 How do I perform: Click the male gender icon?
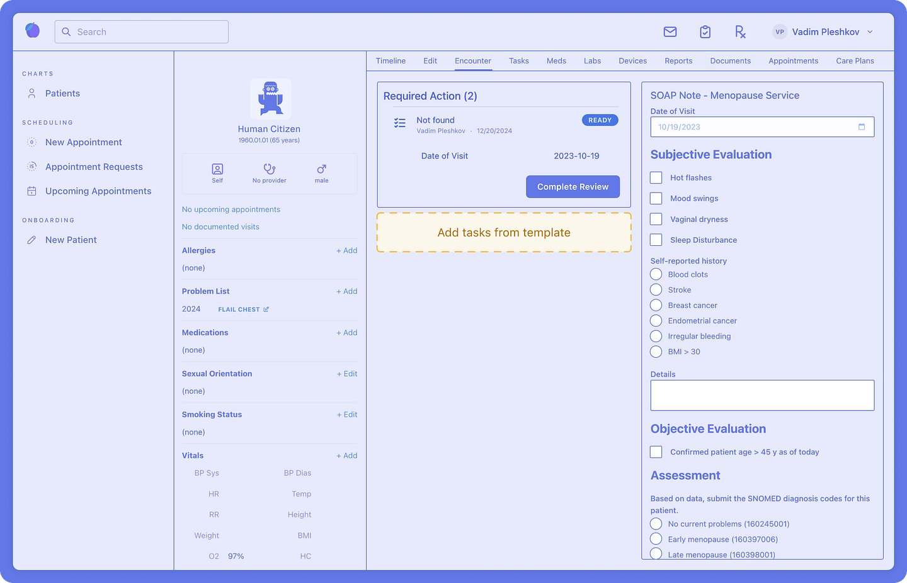tap(322, 169)
